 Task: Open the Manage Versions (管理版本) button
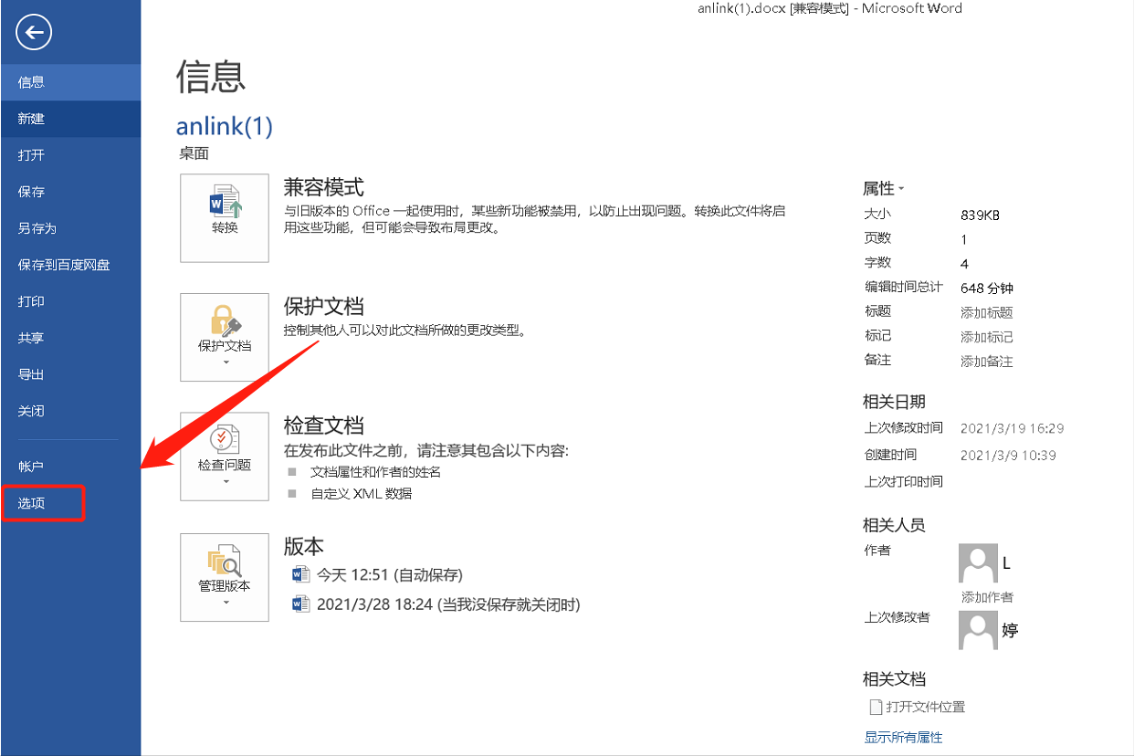pyautogui.click(x=225, y=577)
